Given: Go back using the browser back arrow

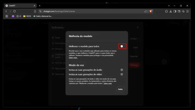Looking at the screenshot, I should click(x=6, y=11).
